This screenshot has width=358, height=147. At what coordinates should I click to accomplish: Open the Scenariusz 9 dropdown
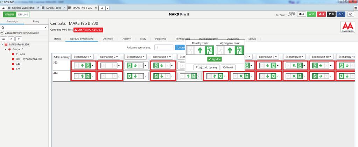click(294, 57)
